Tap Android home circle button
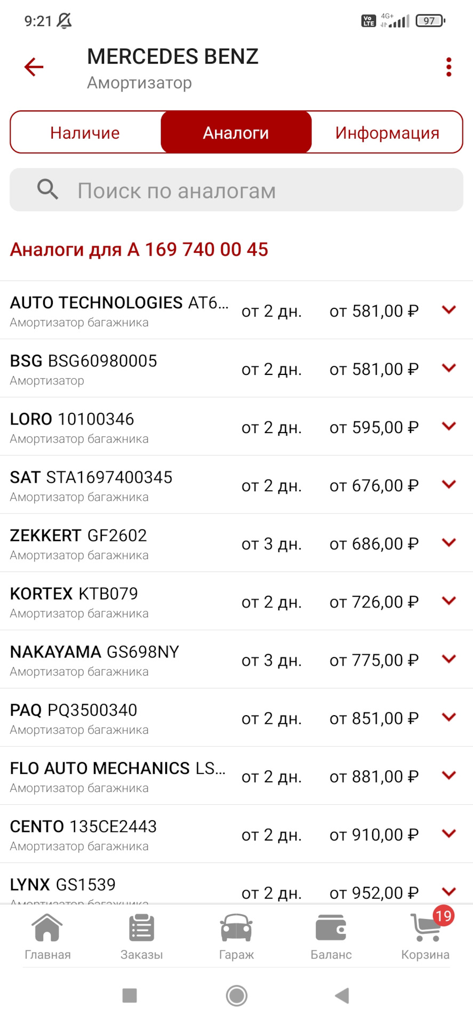 pos(237,995)
